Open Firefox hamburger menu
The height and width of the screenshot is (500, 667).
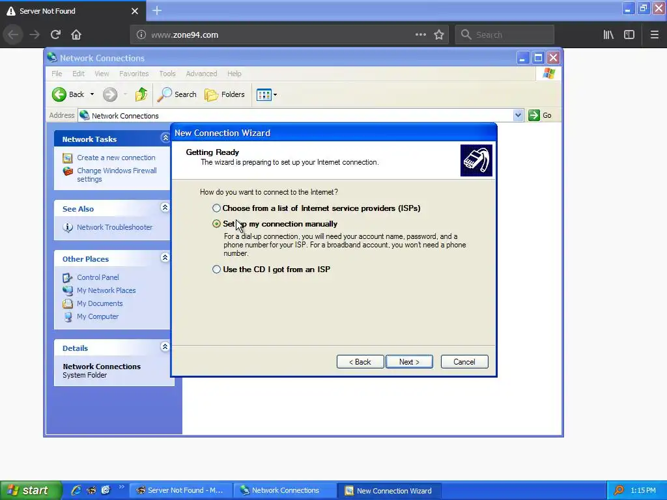click(654, 35)
